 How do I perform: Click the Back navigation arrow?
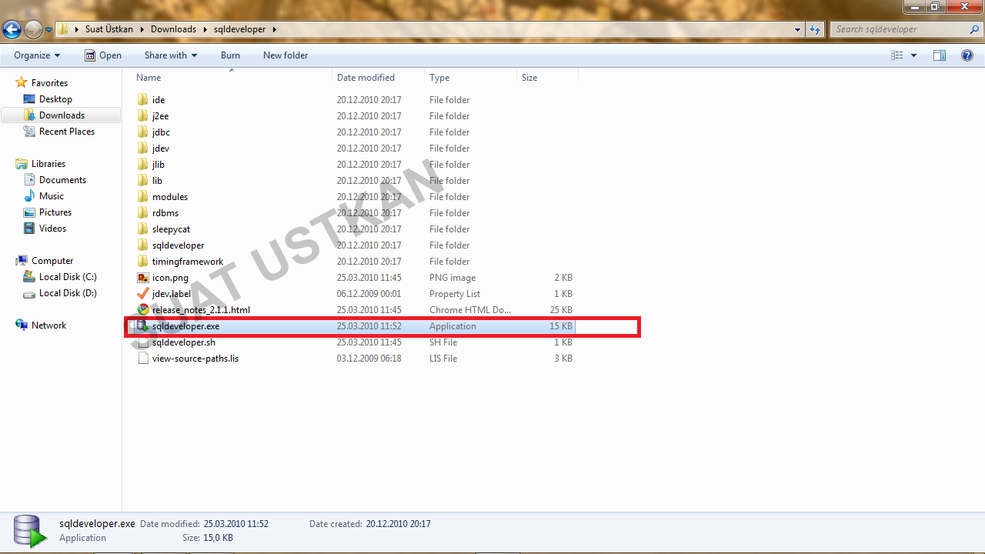point(12,29)
